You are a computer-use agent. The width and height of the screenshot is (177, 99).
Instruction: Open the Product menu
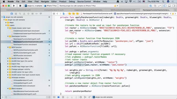[63, 1]
